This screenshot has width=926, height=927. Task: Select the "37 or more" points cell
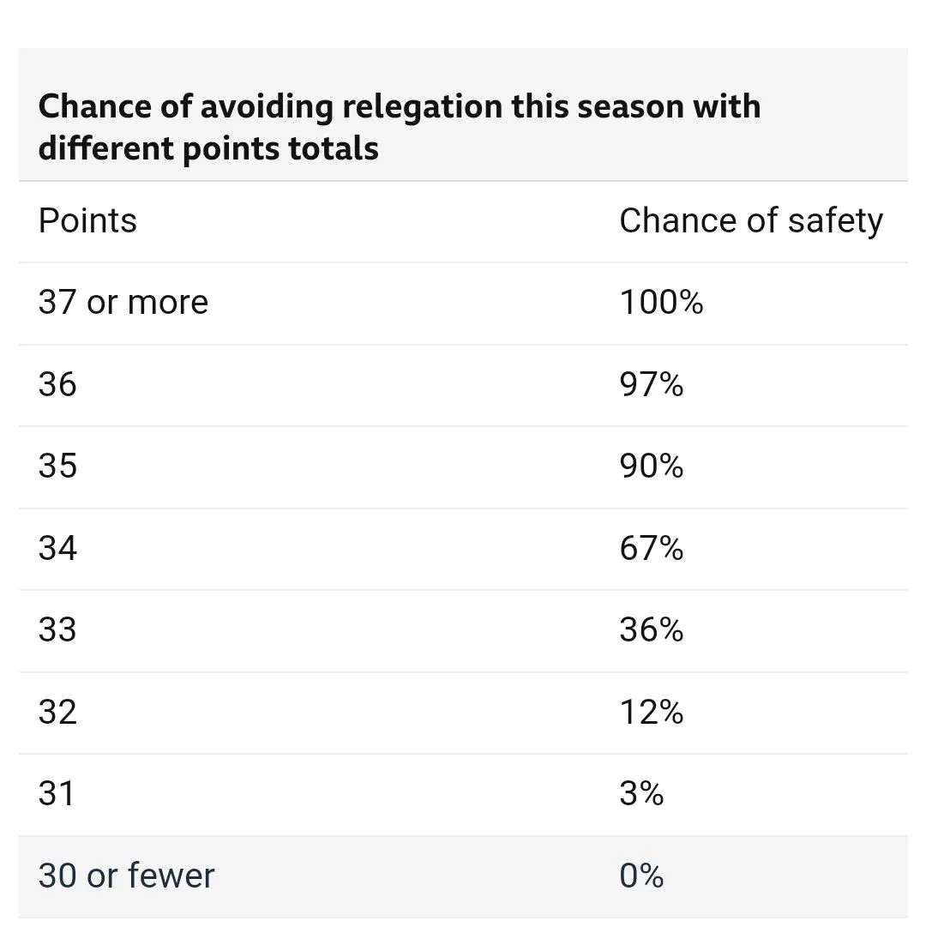[123, 303]
